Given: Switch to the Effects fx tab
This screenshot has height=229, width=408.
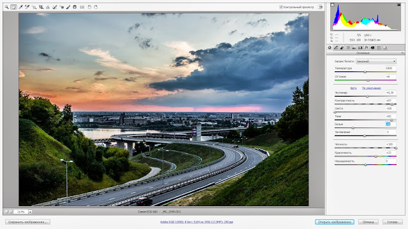Looking at the screenshot, I should click(367, 48).
